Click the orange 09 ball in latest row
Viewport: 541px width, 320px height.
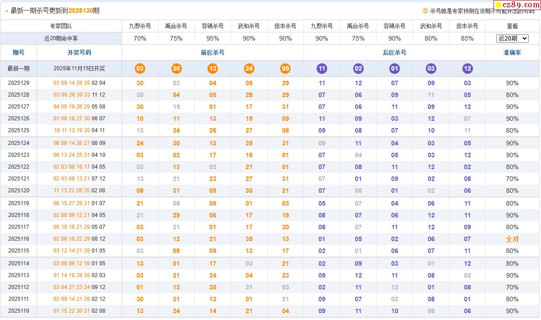(x=286, y=69)
